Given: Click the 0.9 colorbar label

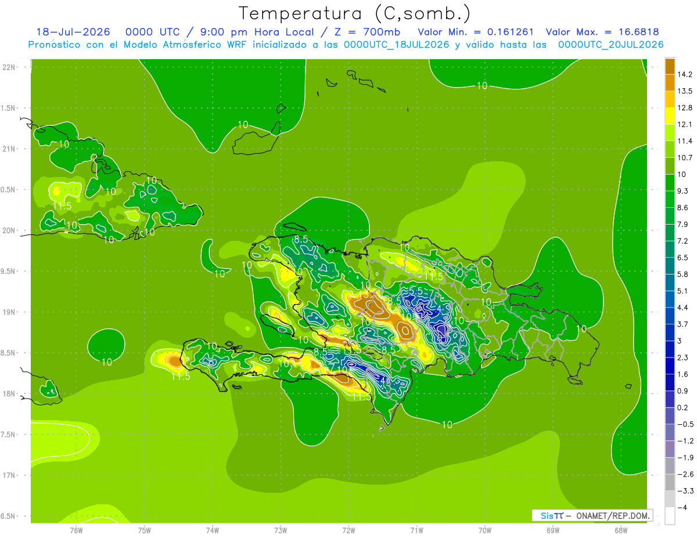Looking at the screenshot, I should coord(684,391).
